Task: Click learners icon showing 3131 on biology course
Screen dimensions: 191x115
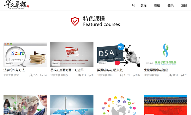Action: (x=170, y=75)
